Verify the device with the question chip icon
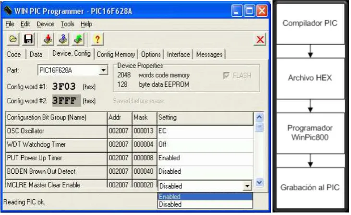351x215 pixels. click(x=63, y=39)
